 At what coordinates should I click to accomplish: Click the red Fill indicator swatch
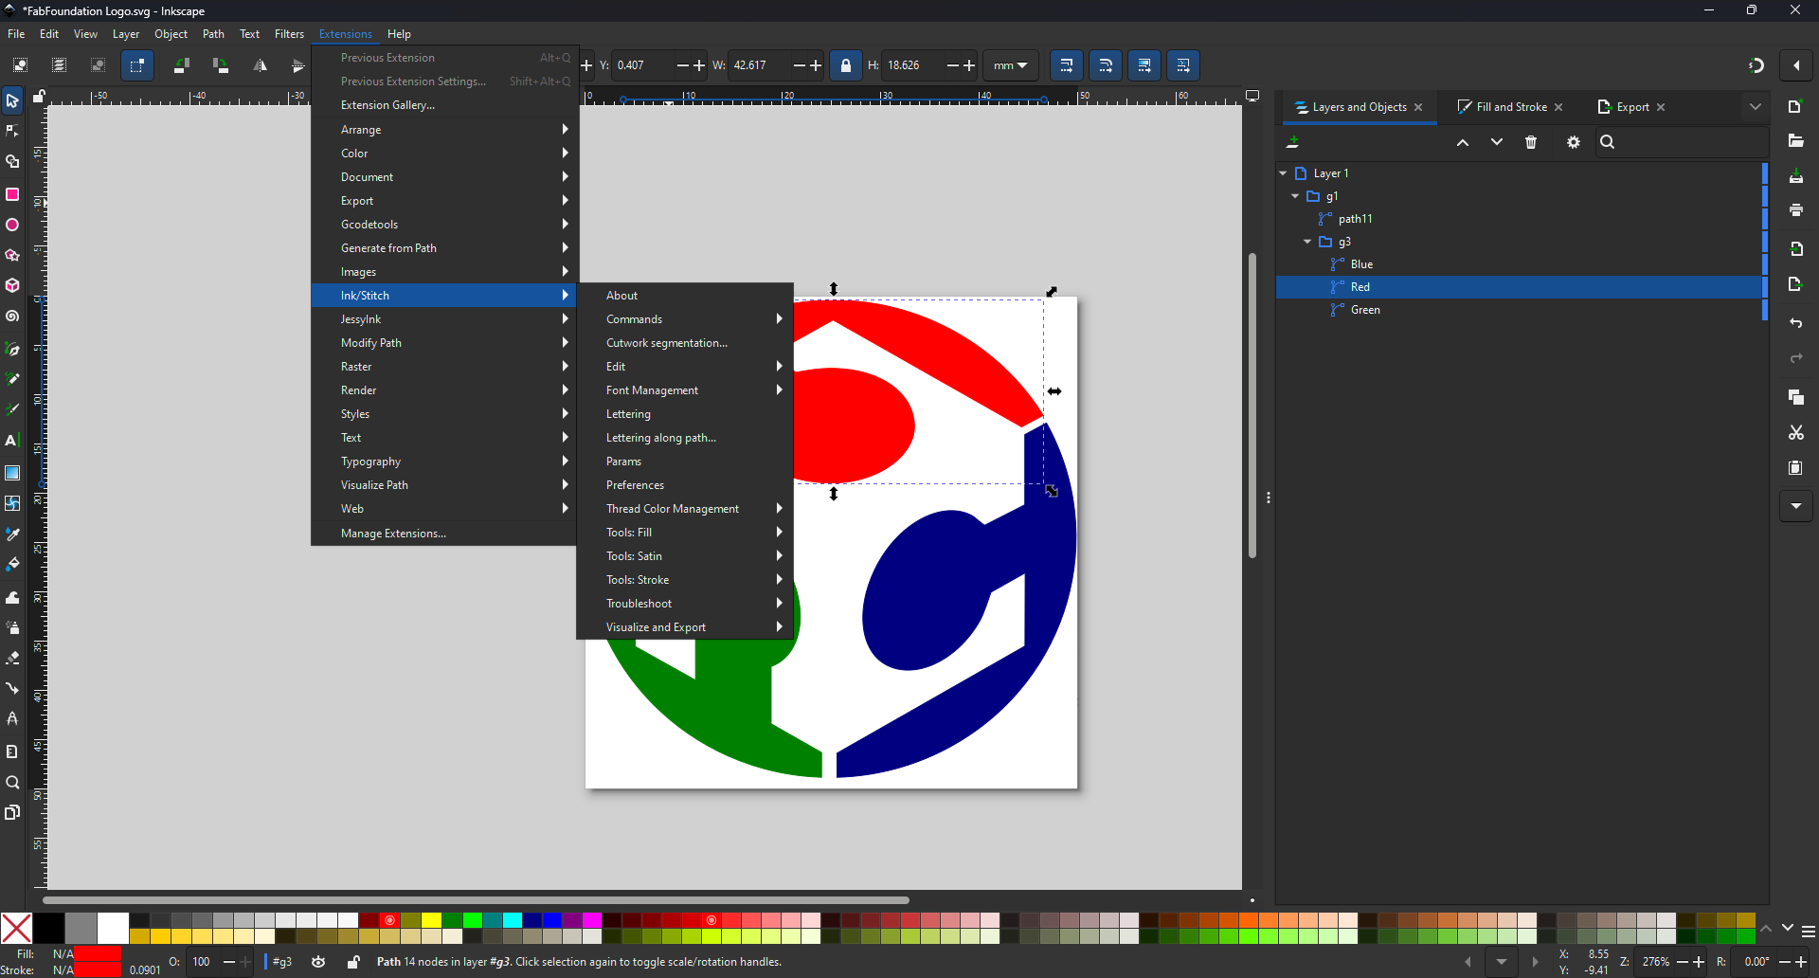pos(98,954)
